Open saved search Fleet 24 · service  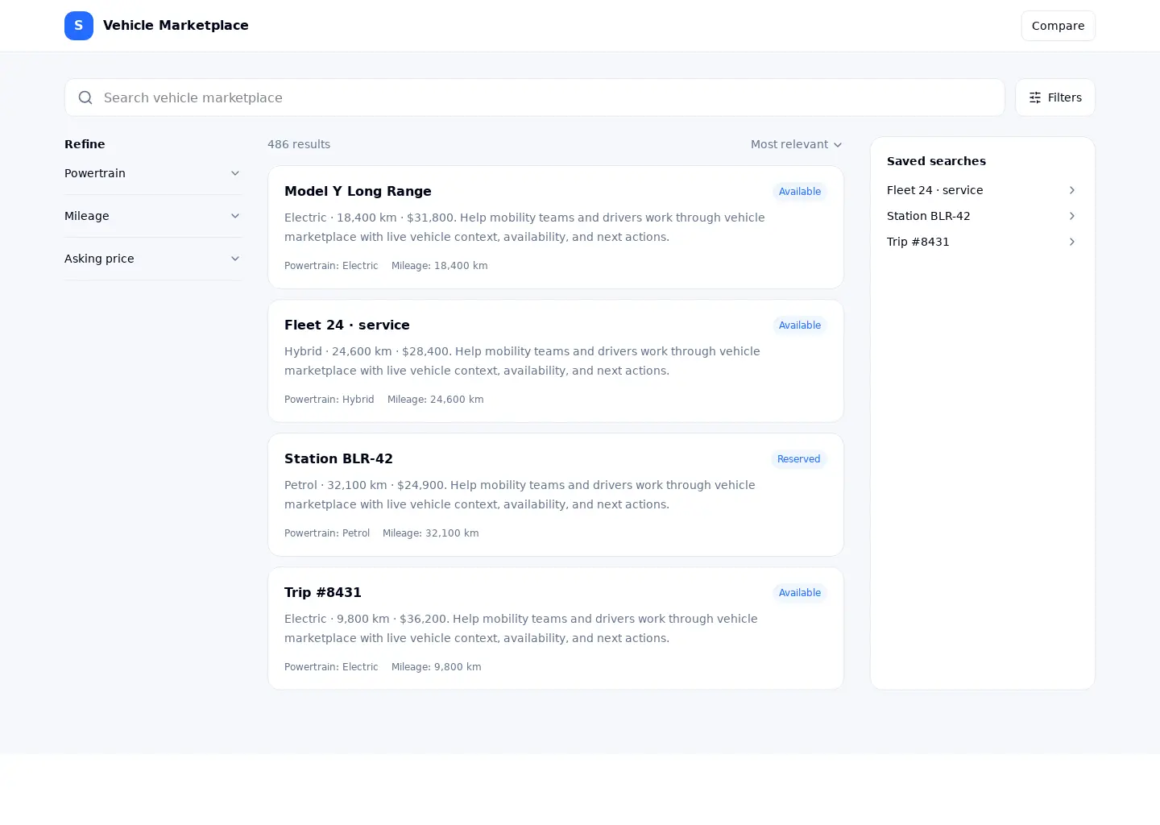coord(982,190)
